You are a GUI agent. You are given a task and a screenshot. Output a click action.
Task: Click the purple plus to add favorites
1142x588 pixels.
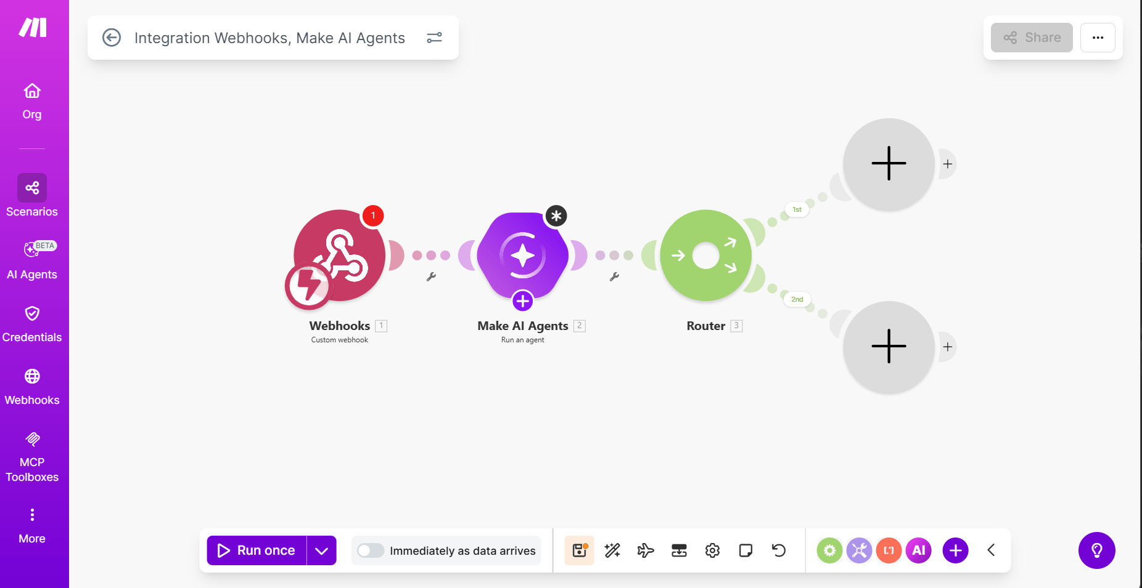(x=956, y=550)
